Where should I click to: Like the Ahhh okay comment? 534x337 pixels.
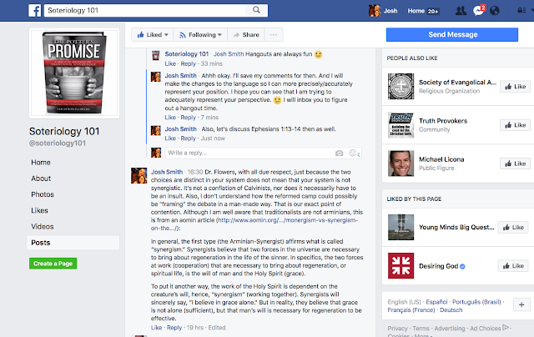[x=170, y=118]
